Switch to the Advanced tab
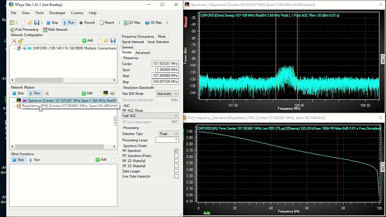The image size is (386, 217). pos(143,53)
